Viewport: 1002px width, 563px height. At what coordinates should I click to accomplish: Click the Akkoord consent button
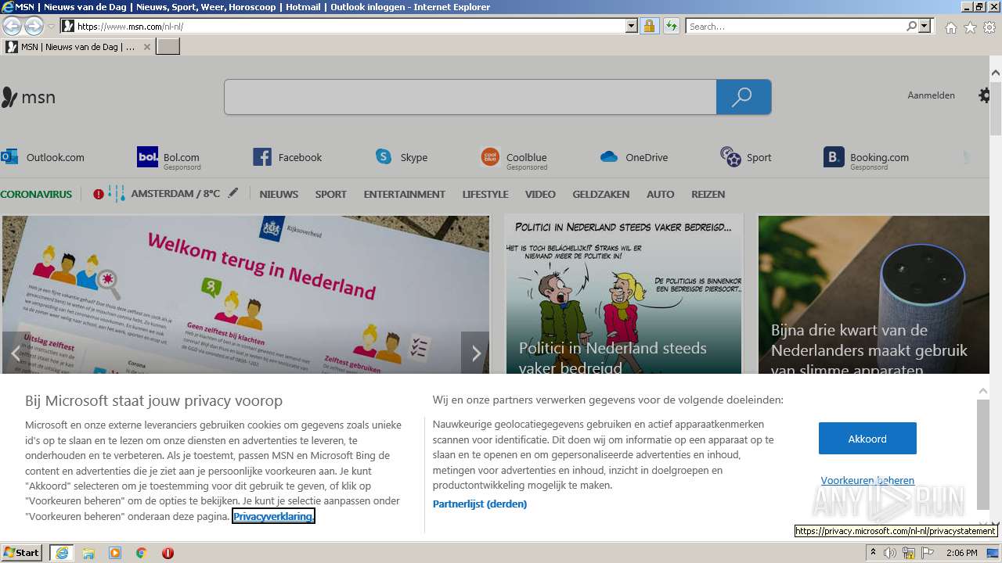(867, 439)
